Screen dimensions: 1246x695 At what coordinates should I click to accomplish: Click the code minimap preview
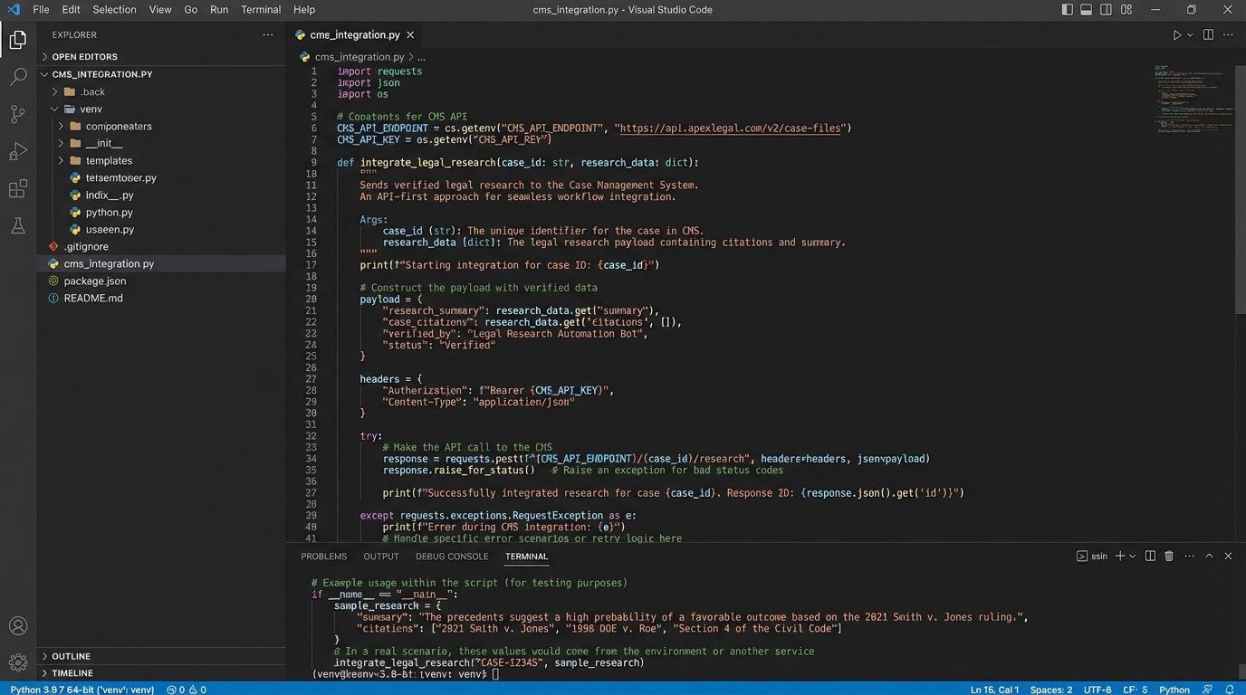pyautogui.click(x=1193, y=101)
